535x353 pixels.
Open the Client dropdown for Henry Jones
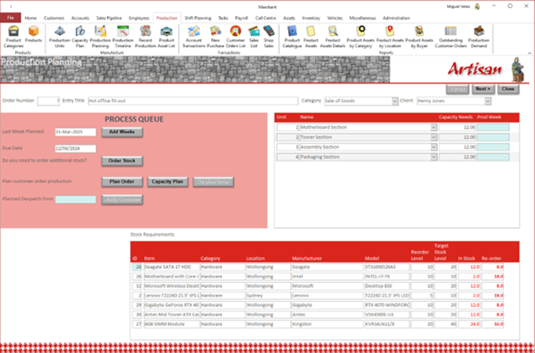pyautogui.click(x=487, y=101)
